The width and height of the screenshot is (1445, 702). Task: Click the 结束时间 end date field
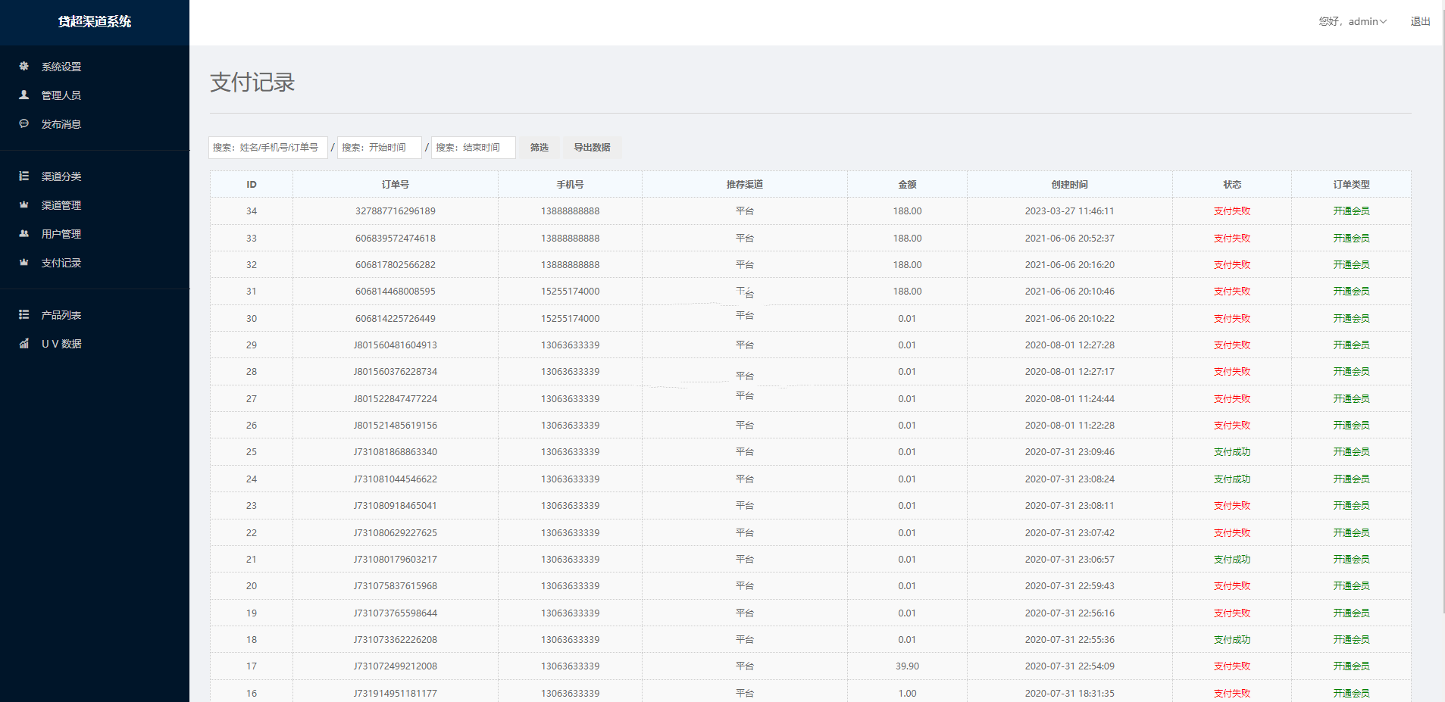pos(473,148)
